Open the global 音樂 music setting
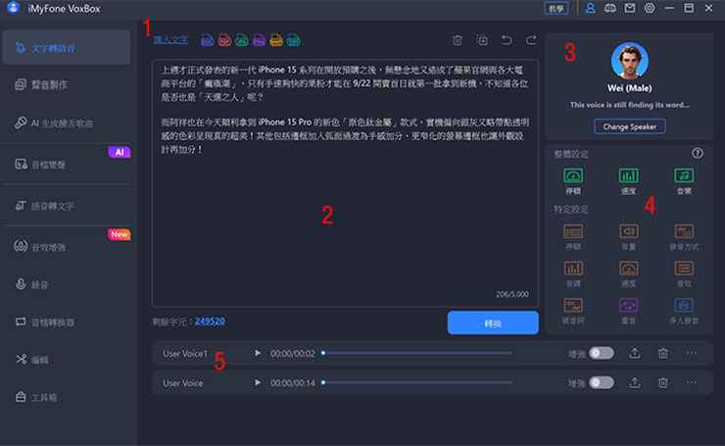 coord(684,181)
